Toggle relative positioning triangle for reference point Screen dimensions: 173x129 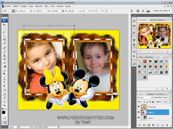[31, 11]
